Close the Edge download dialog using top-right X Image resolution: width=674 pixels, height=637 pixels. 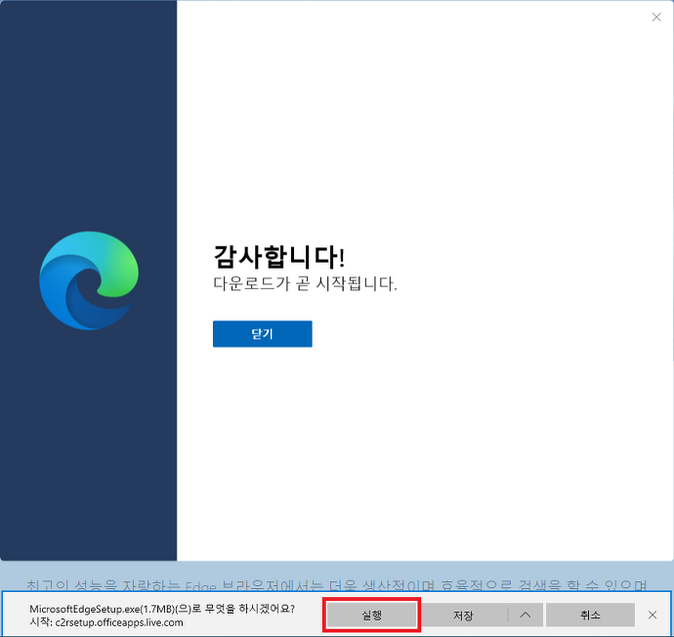(656, 18)
